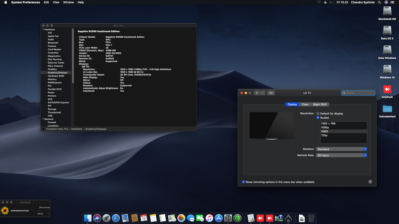This screenshot has width=399, height=224.
Task: Open Trash in the dock
Action: [311, 218]
